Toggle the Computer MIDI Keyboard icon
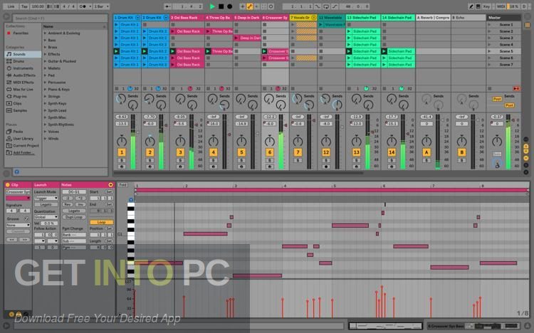 click(x=478, y=6)
